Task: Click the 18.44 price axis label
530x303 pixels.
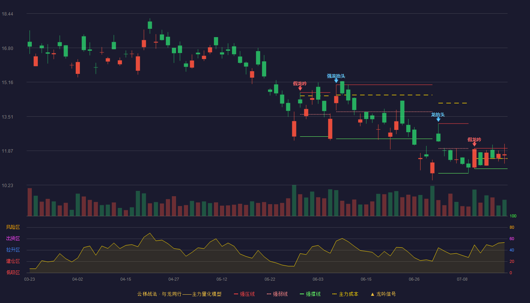Action: click(x=7, y=14)
